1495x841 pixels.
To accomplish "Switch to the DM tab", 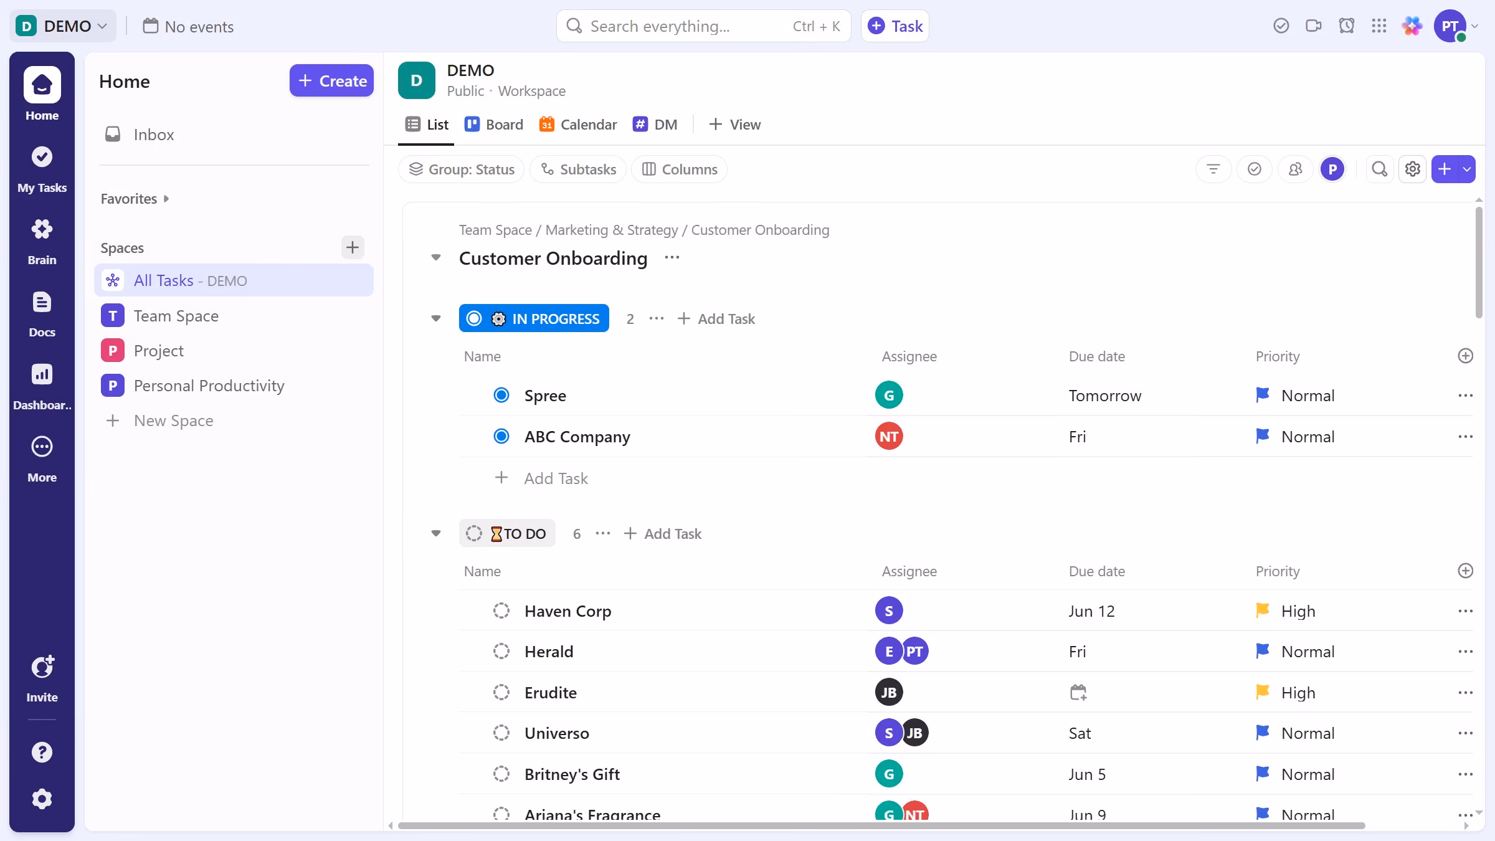I will (x=655, y=125).
